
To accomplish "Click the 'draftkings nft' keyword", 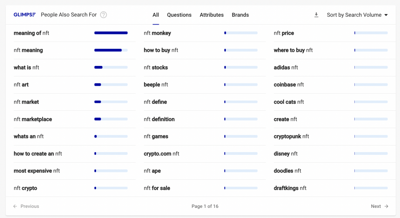I will click(290, 188).
